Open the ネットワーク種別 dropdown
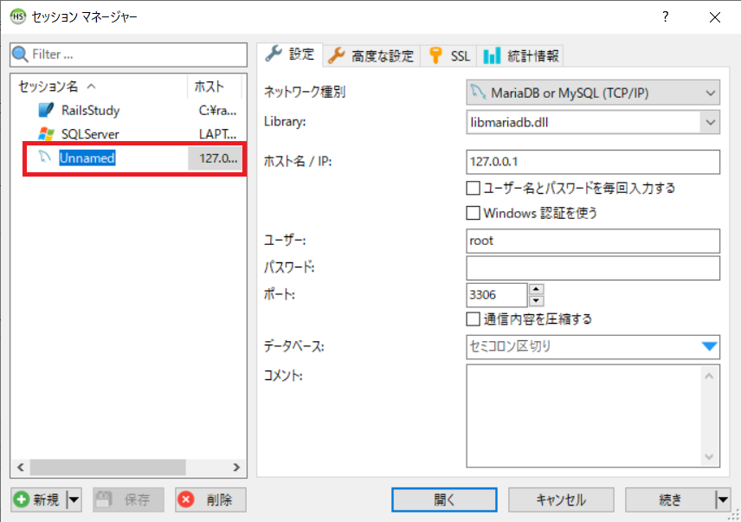This screenshot has width=741, height=522. pyautogui.click(x=593, y=93)
